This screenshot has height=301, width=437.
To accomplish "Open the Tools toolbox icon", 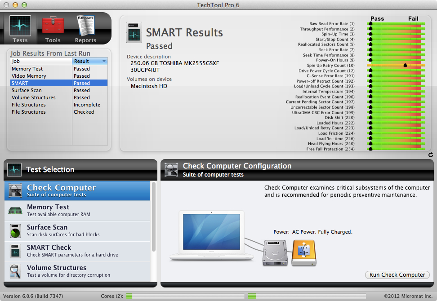I will 53,25.
